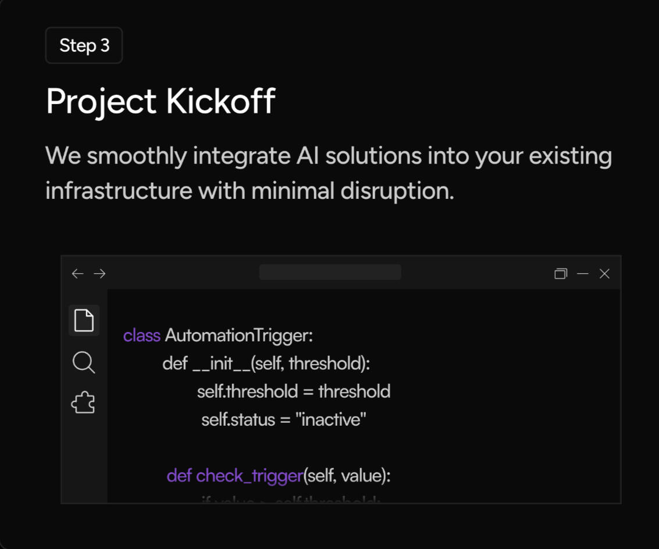Click the Step 3 badge
Viewport: 659px width, 549px height.
pyautogui.click(x=84, y=45)
